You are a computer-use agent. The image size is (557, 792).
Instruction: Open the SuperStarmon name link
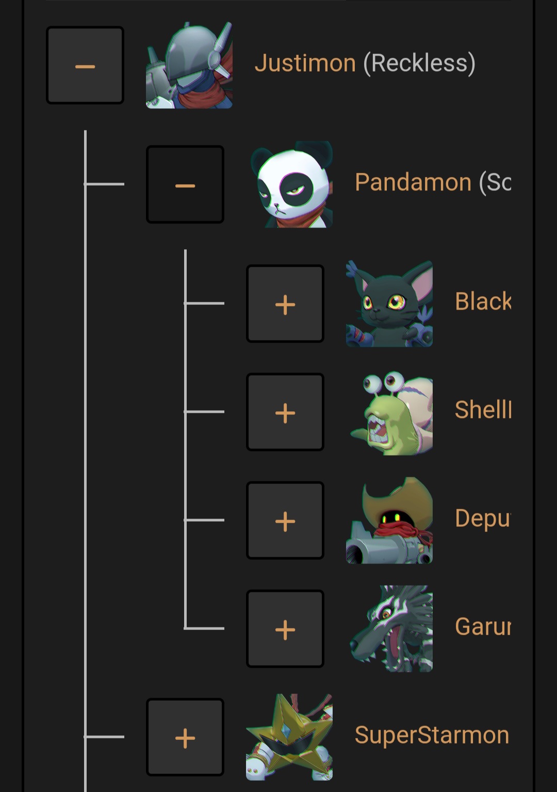point(432,735)
